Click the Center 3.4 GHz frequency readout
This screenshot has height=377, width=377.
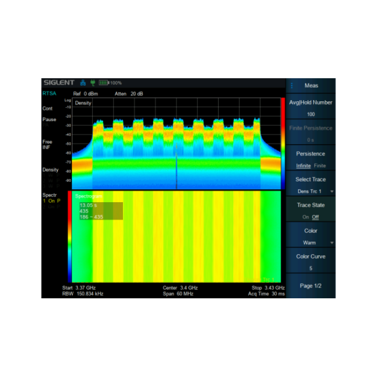pos(180,287)
